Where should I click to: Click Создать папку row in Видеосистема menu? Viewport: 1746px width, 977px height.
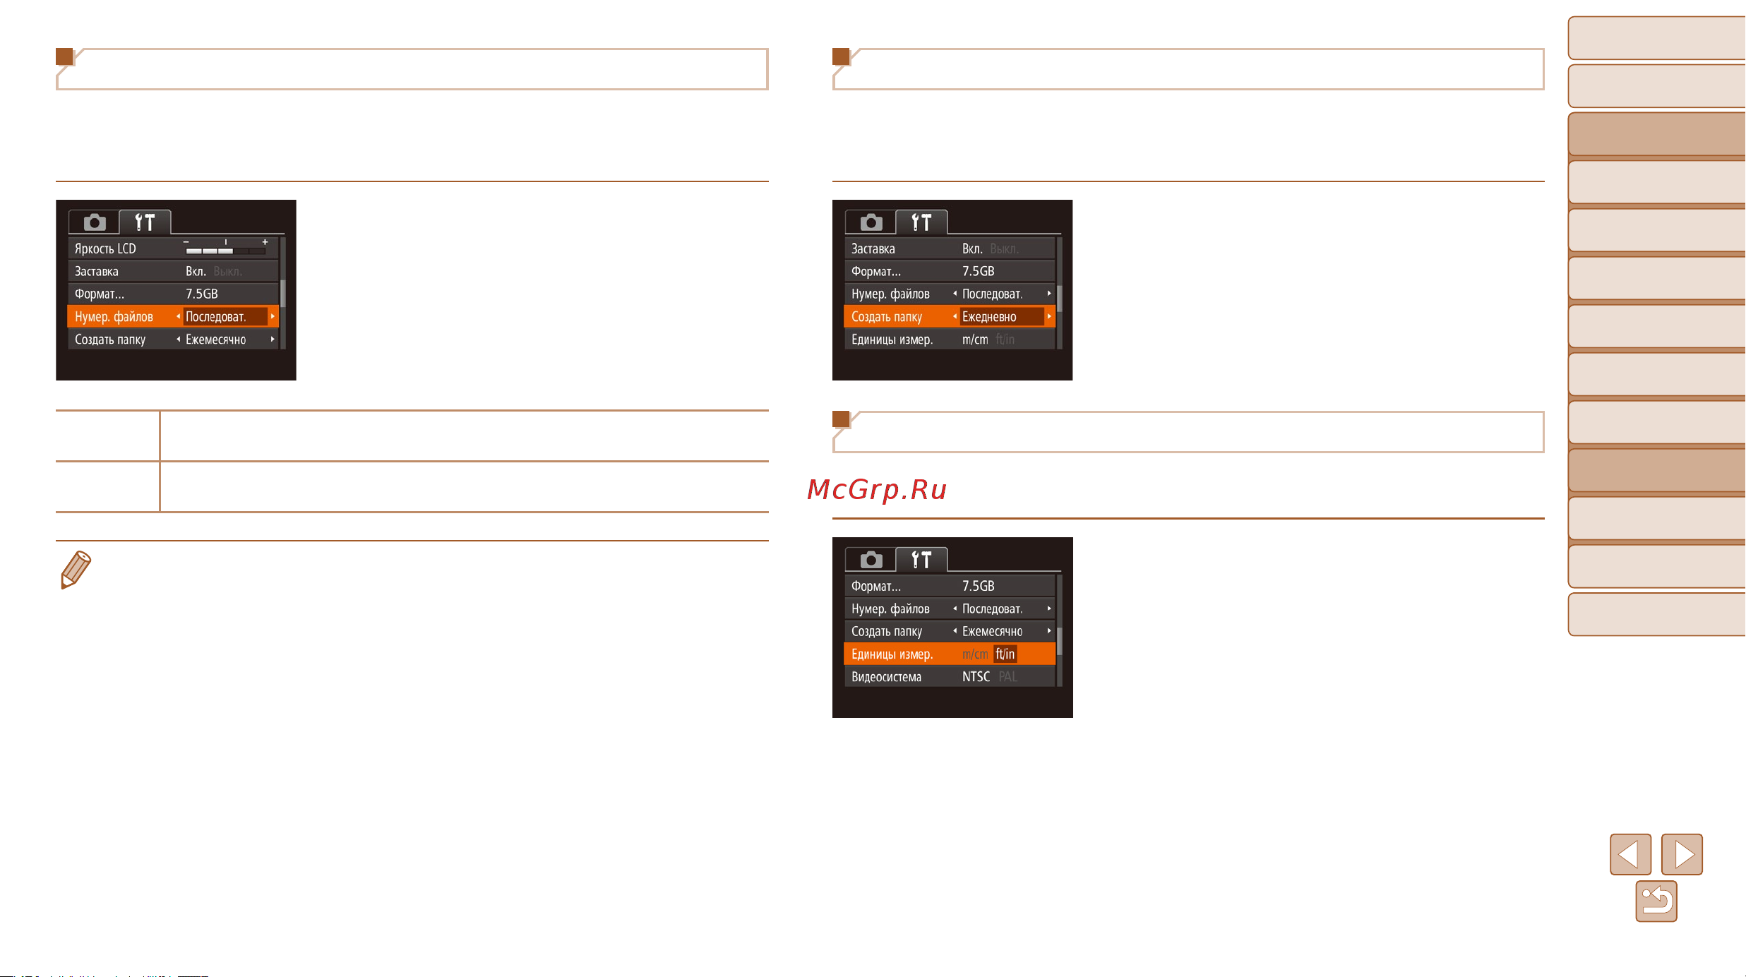tap(950, 631)
